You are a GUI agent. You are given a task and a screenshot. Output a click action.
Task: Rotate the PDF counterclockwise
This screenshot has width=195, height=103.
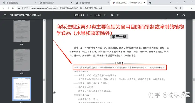118,15
